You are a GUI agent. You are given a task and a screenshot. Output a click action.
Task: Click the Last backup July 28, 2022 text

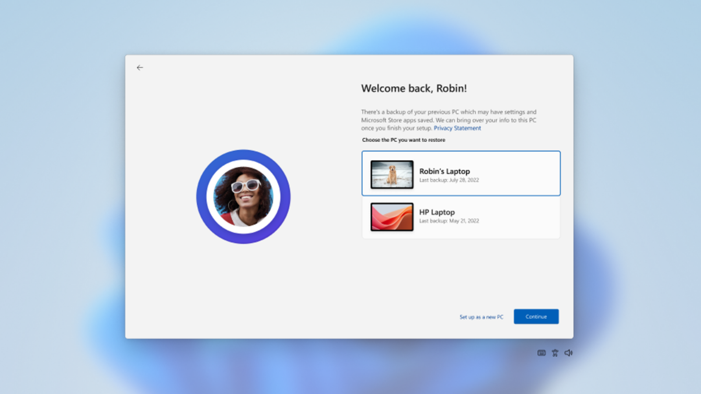[449, 180]
